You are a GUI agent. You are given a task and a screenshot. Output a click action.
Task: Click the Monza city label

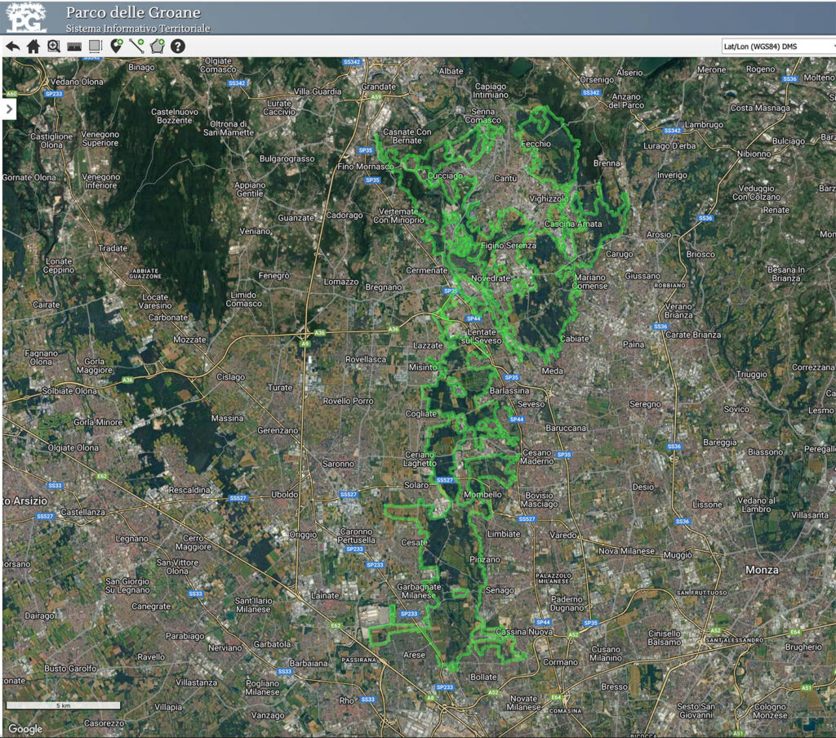point(761,569)
